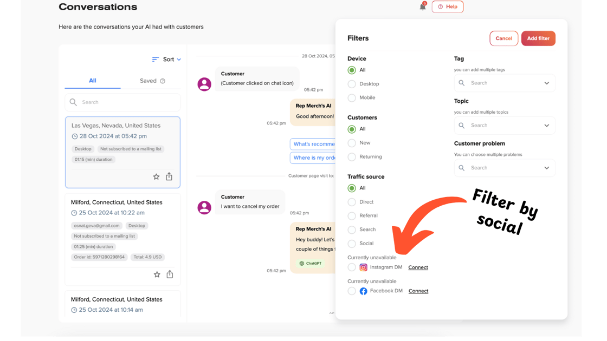Image resolution: width=607 pixels, height=341 pixels.
Task: Expand the Topic dropdown chevron
Action: 547,125
